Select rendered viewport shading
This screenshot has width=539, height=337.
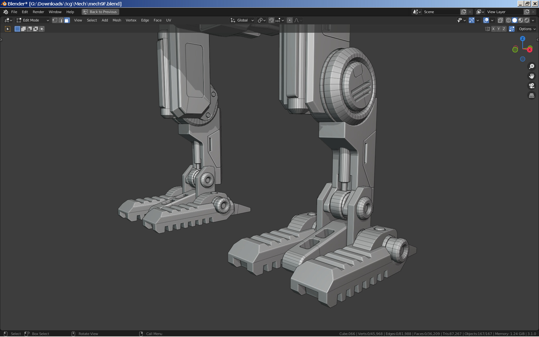pyautogui.click(x=527, y=20)
